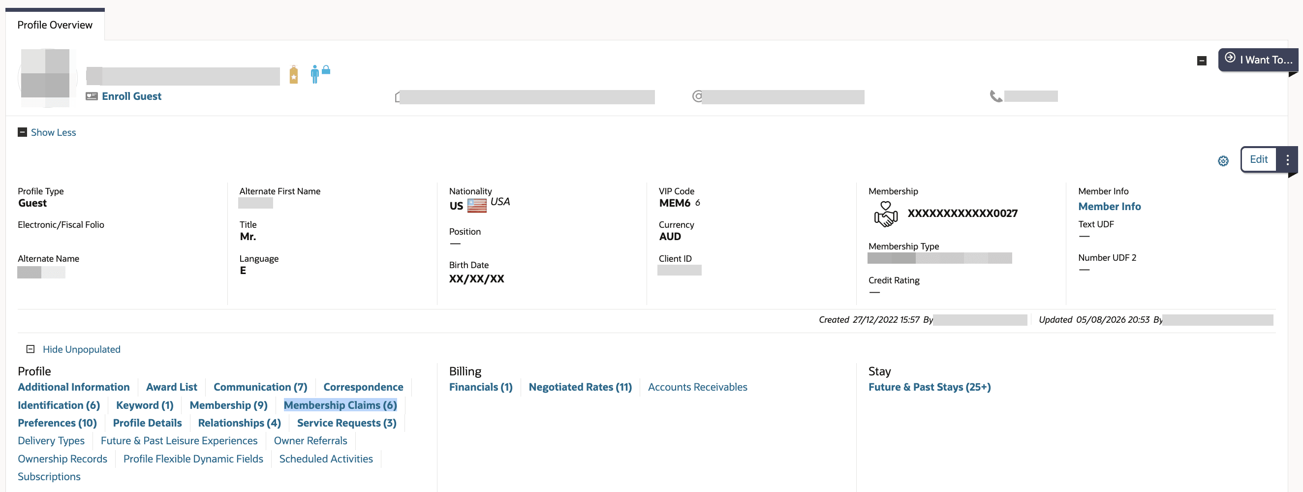Click the phone handset icon
The width and height of the screenshot is (1303, 492).
[x=995, y=96]
